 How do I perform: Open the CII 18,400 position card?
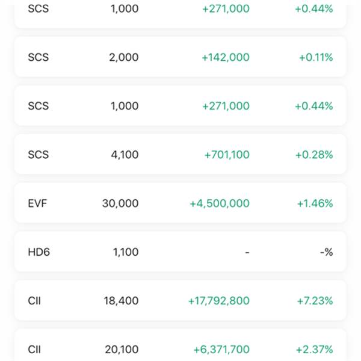tap(180, 300)
